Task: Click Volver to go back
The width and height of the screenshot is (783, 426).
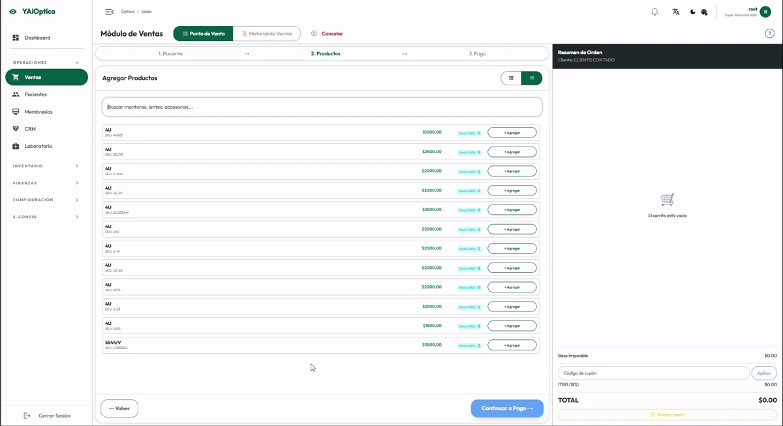Action: (x=119, y=408)
